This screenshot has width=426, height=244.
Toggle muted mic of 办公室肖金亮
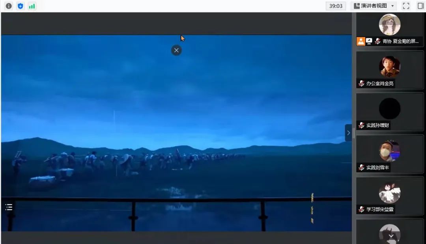[x=361, y=83]
